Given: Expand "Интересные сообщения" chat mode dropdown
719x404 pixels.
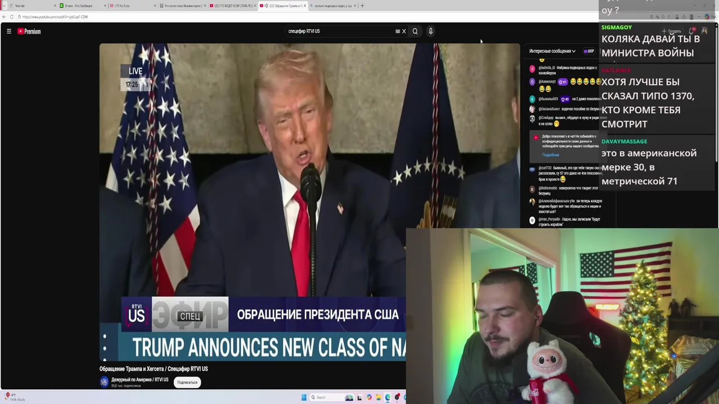Looking at the screenshot, I should pos(552,51).
